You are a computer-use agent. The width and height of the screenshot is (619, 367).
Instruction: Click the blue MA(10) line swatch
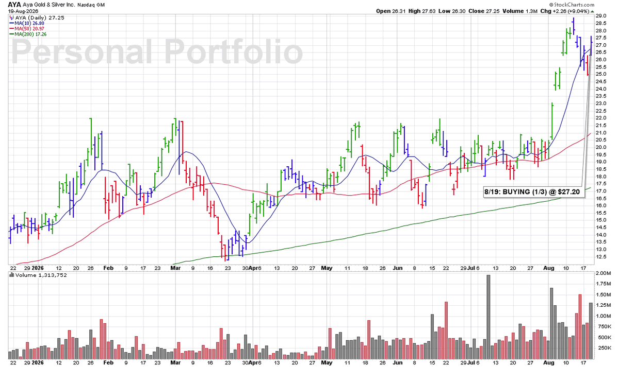click(12, 23)
